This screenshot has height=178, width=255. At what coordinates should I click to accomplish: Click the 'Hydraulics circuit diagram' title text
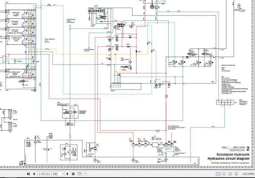click(x=229, y=158)
